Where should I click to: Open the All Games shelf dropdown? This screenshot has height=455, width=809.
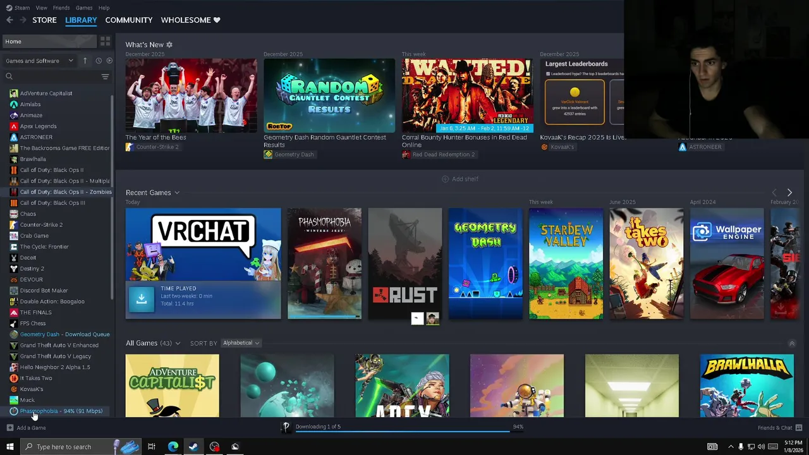178,343
